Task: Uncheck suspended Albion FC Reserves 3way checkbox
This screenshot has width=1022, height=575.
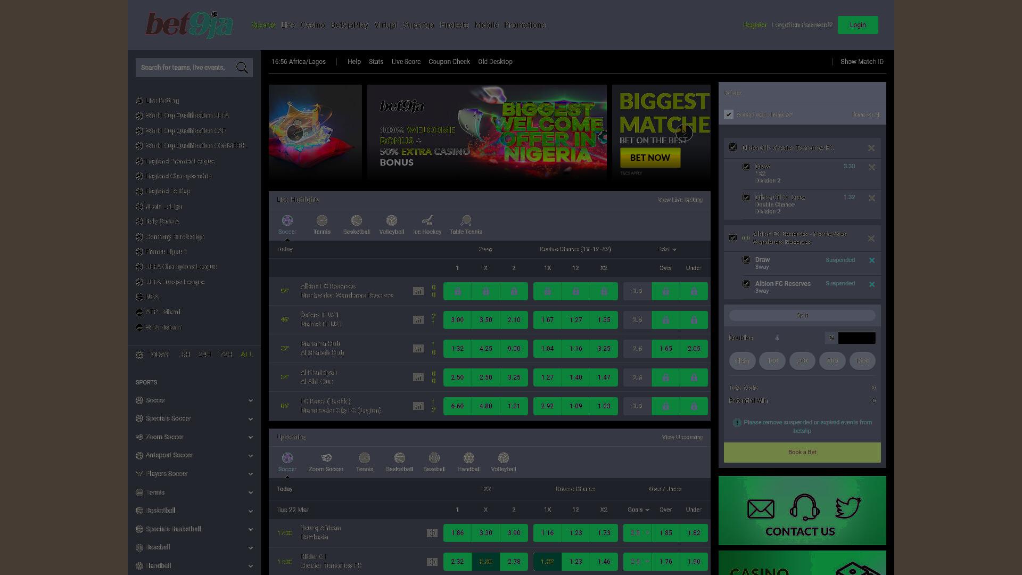Action: point(746,284)
